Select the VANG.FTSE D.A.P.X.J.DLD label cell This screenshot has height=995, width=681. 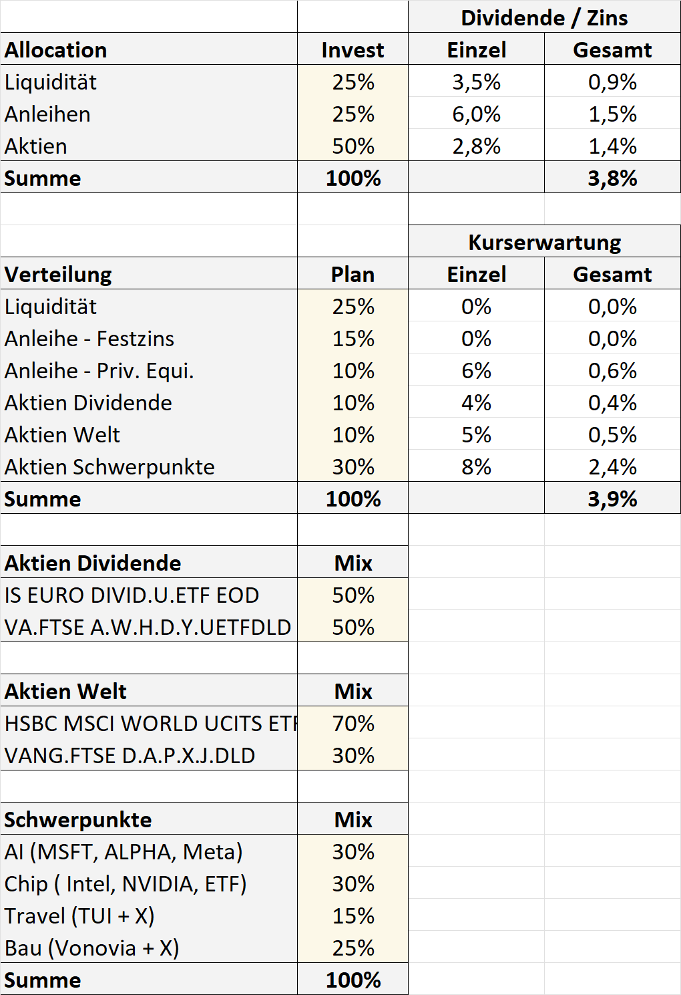(130, 756)
